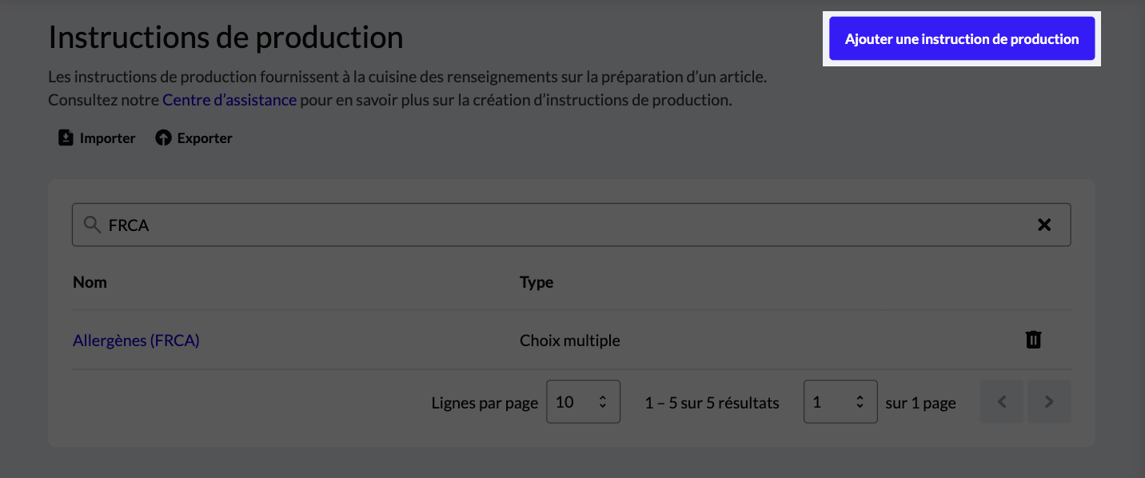
Task: Open the Allergènes (FRCA) instruction
Action: click(x=136, y=341)
